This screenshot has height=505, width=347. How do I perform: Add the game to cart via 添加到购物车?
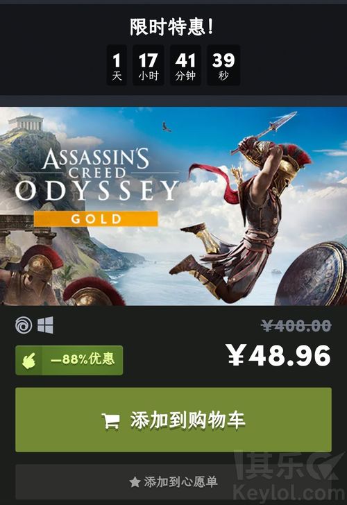coord(173,420)
